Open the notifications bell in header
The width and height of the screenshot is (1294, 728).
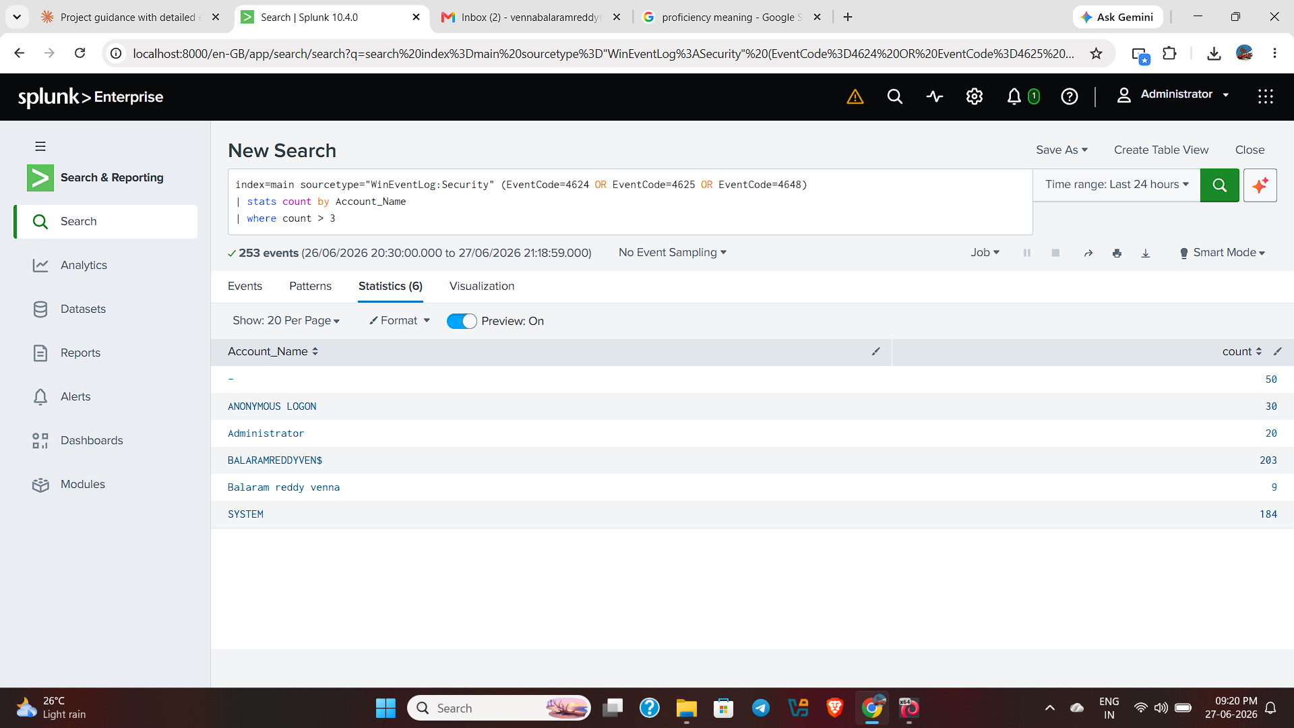(x=1014, y=97)
